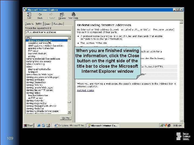
Task: Select 'printing' index entry
Action: [32, 56]
